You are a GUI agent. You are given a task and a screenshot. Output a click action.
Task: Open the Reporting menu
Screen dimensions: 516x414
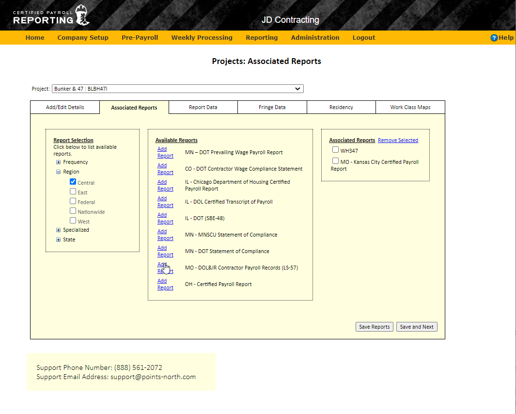pyautogui.click(x=262, y=37)
